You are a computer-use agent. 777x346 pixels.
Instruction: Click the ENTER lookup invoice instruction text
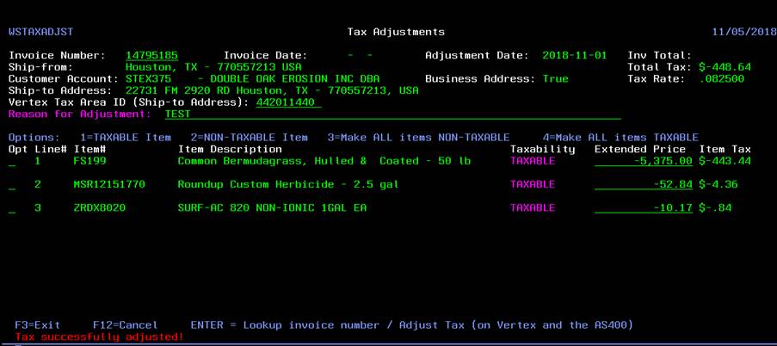click(411, 325)
